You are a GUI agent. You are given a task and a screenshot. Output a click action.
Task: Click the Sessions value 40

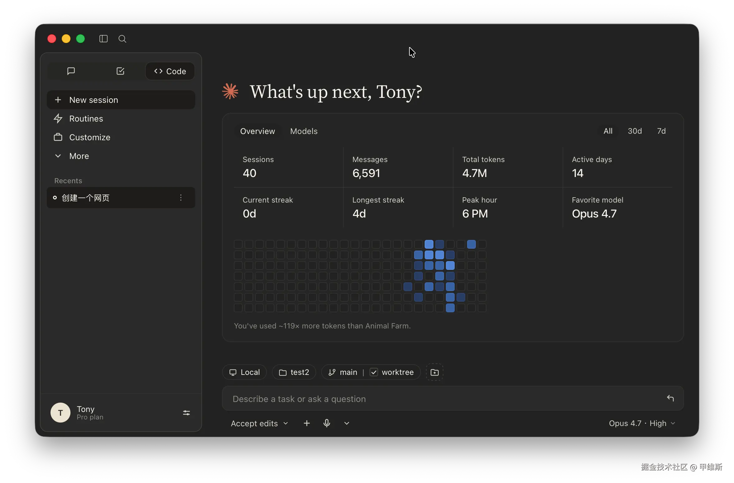pyautogui.click(x=249, y=173)
